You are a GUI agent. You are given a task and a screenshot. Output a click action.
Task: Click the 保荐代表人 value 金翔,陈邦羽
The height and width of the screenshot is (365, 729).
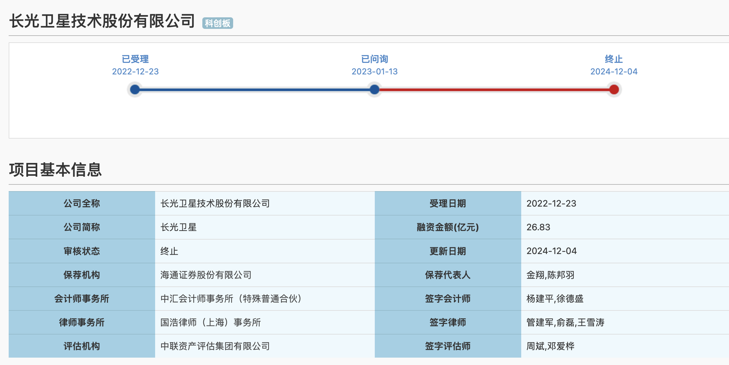click(x=550, y=275)
